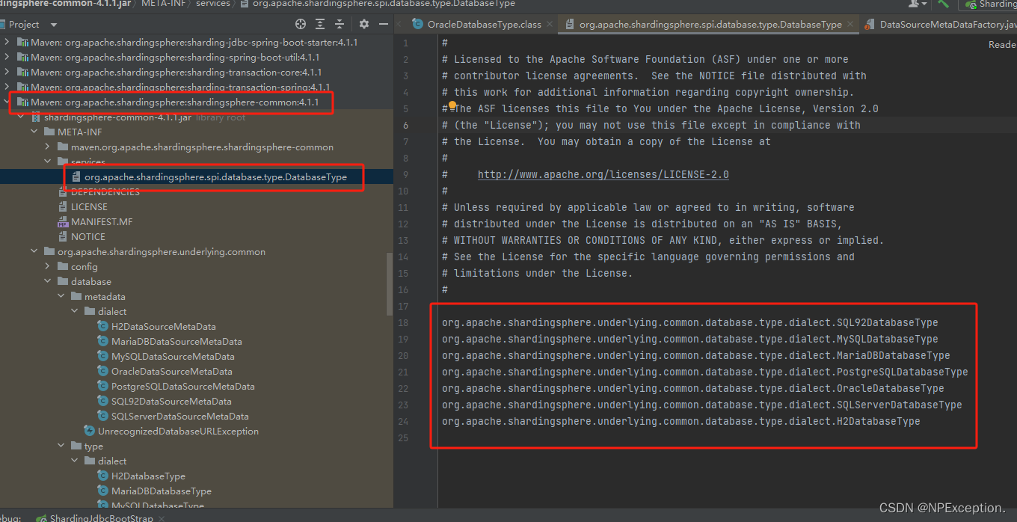Viewport: 1017px width, 522px height.
Task: Click the Expand All icon in Project panel
Action: [x=321, y=25]
